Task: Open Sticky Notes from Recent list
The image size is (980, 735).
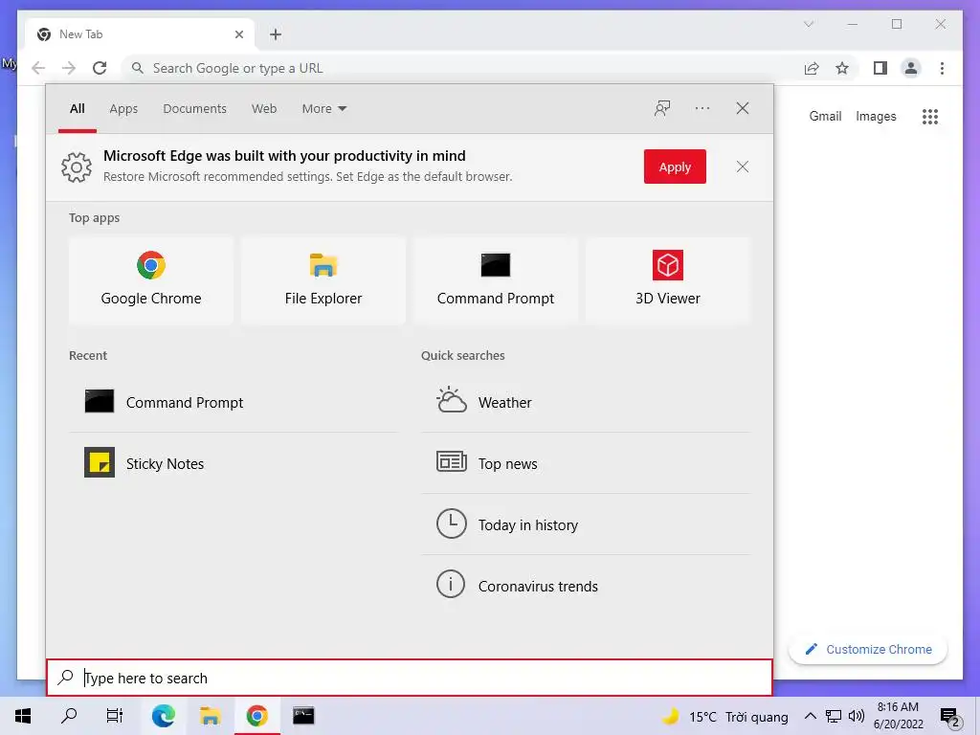Action: point(234,463)
